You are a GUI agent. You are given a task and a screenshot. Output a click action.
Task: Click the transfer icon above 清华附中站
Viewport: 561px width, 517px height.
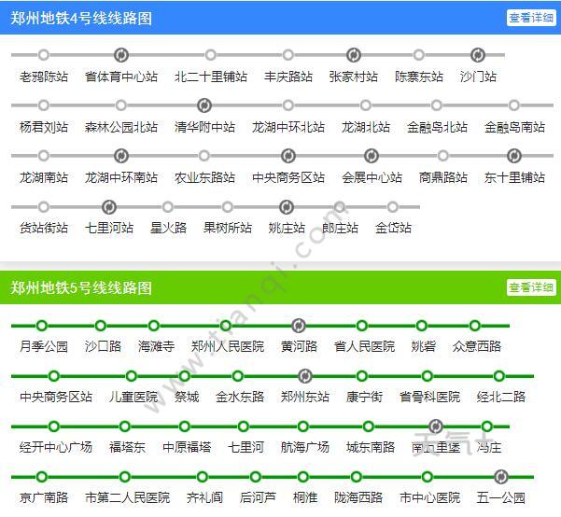click(204, 105)
